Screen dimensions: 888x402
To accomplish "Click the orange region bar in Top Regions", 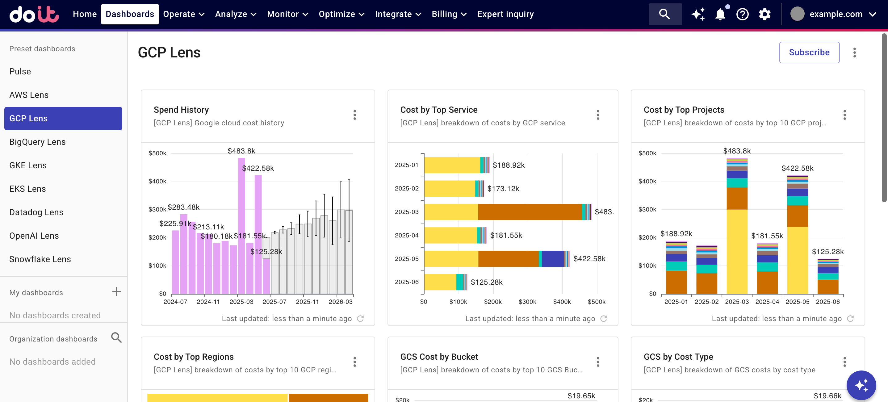I will (x=328, y=397).
